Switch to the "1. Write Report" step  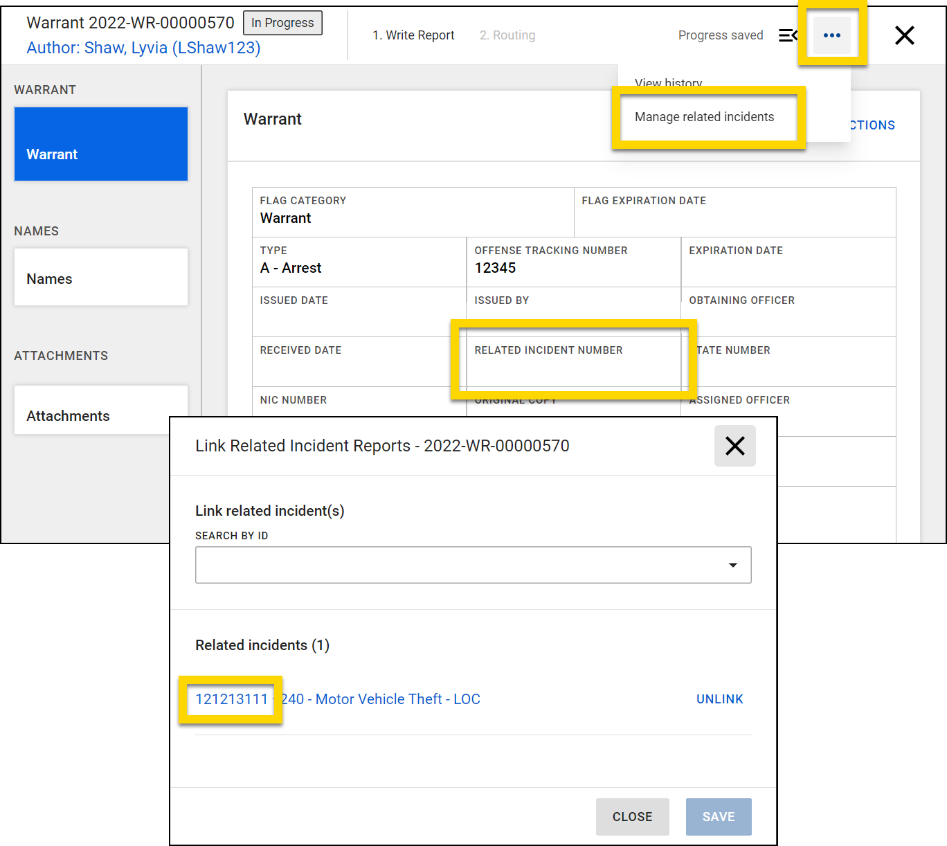click(413, 35)
